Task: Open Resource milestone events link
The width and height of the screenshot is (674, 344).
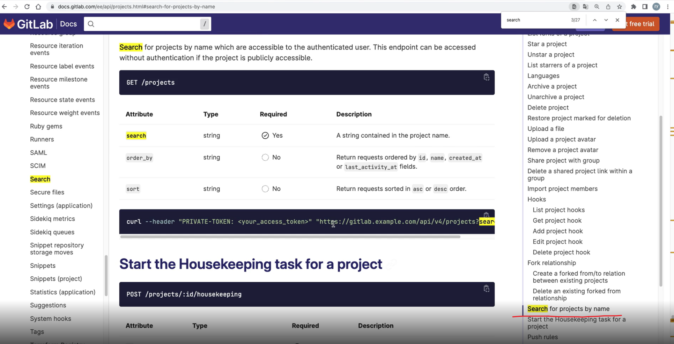Action: click(59, 83)
